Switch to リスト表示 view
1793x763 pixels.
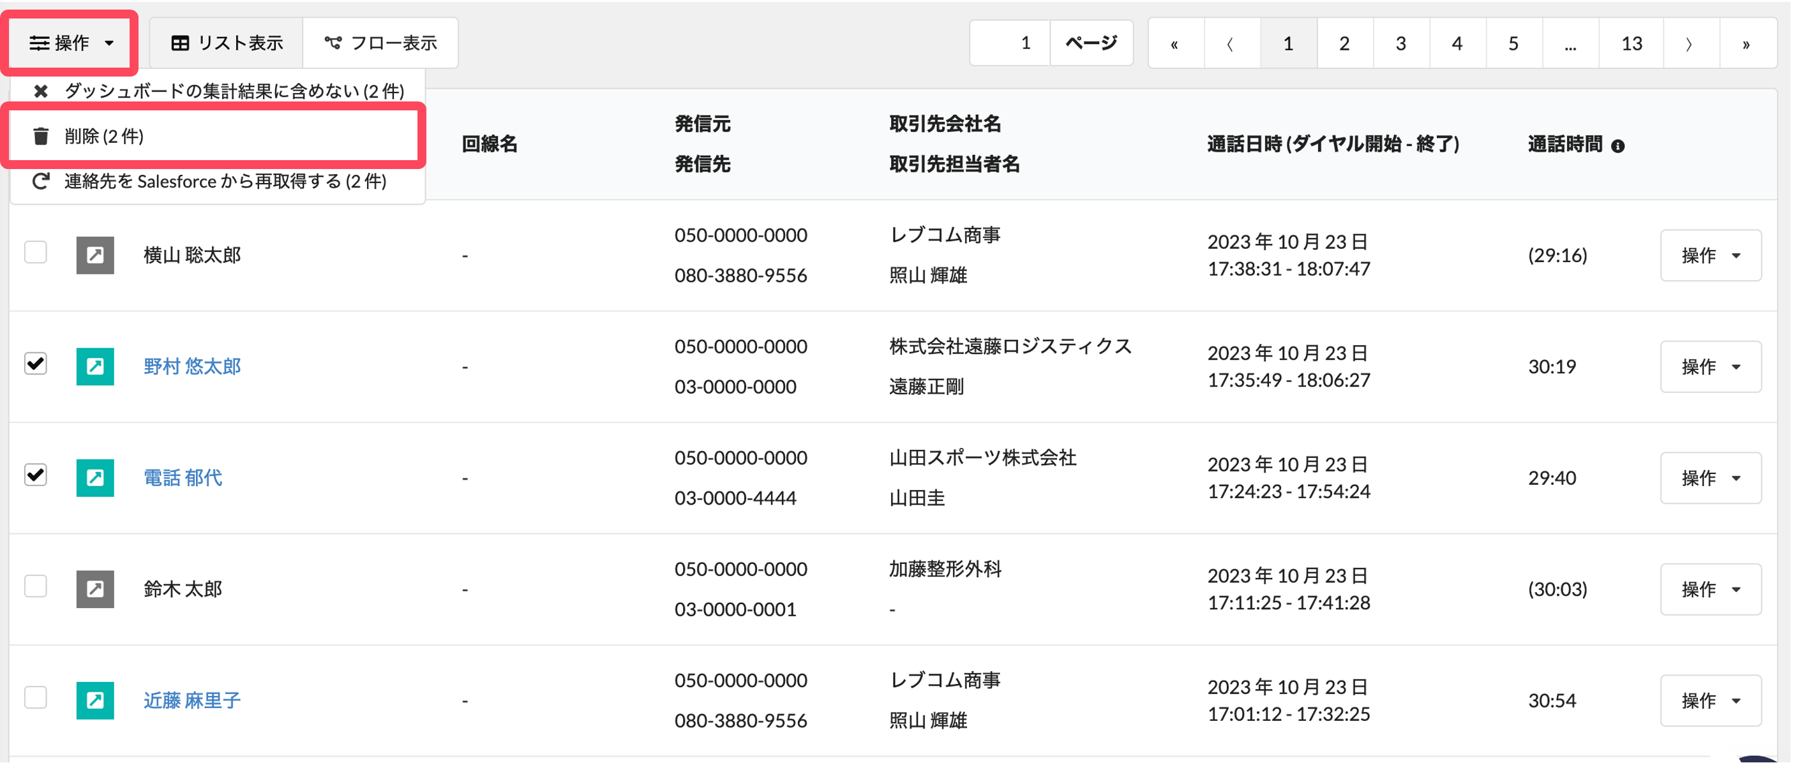tap(227, 43)
